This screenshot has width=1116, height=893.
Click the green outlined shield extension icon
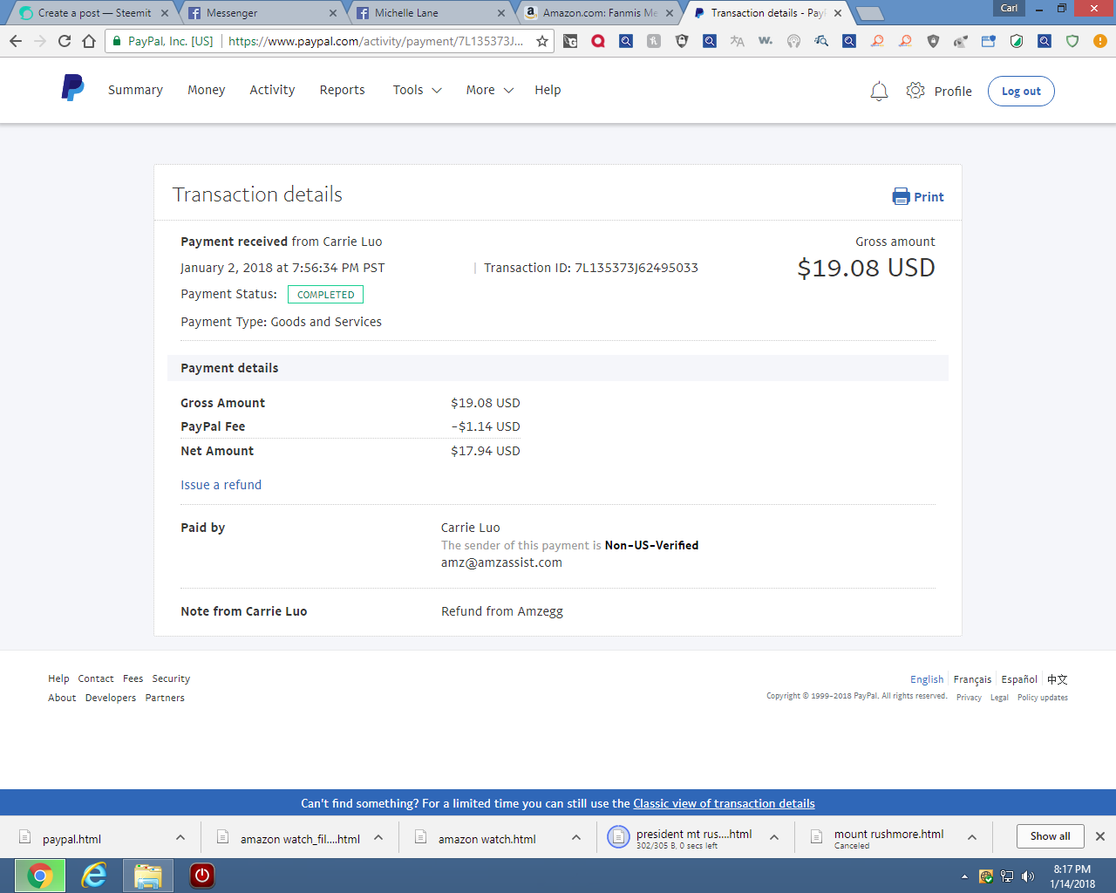(1072, 41)
